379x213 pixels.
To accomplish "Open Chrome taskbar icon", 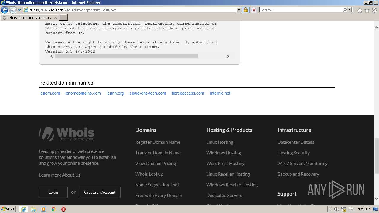I will [x=54, y=209].
